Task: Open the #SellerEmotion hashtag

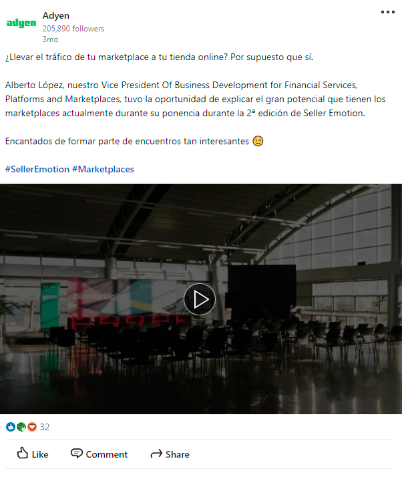Action: point(37,169)
